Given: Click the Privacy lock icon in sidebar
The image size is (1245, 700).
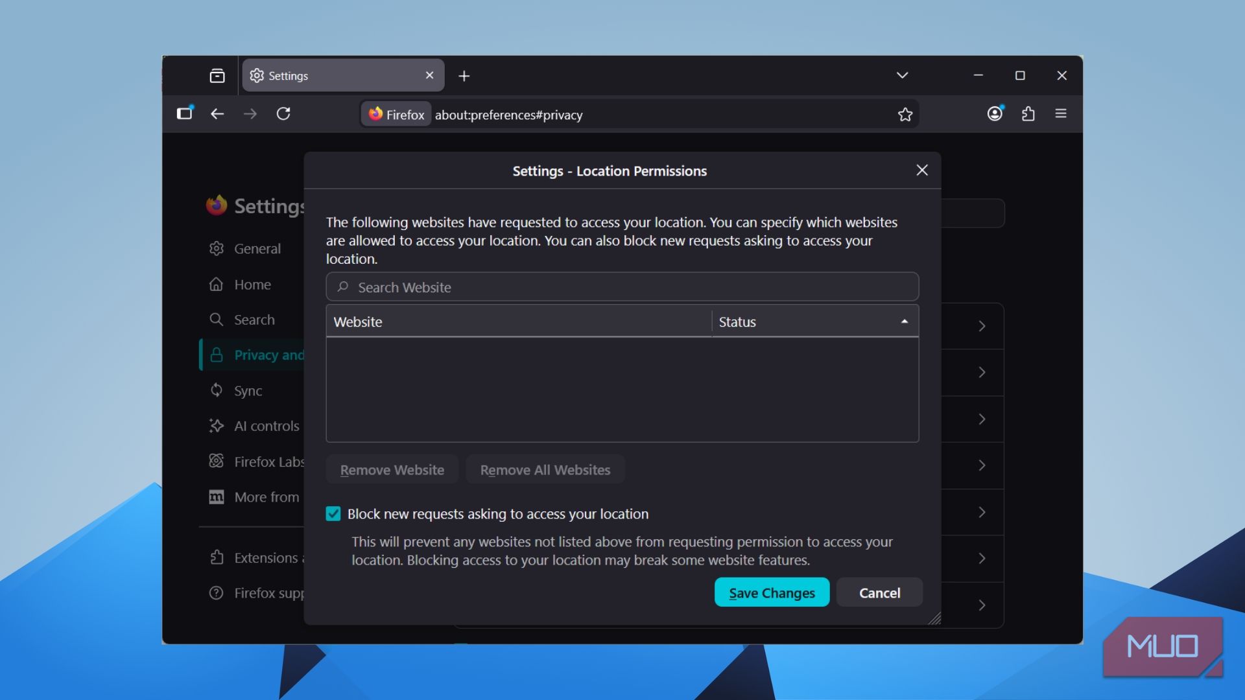Looking at the screenshot, I should coord(217,355).
